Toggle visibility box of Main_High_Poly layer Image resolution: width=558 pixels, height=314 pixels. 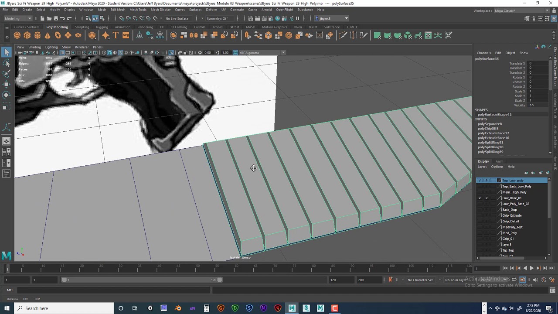click(x=480, y=192)
